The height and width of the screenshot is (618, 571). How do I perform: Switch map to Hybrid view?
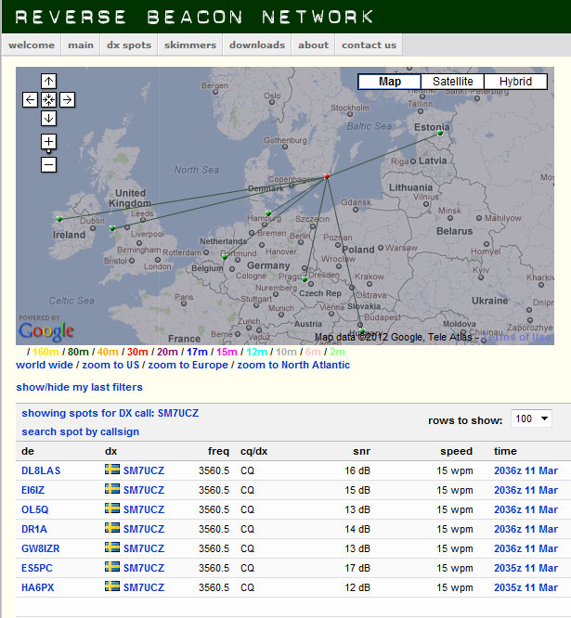point(515,82)
